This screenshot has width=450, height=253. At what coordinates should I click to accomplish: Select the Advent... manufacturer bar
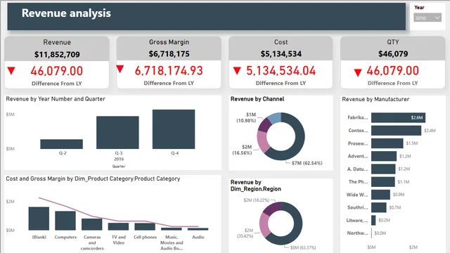(384, 156)
